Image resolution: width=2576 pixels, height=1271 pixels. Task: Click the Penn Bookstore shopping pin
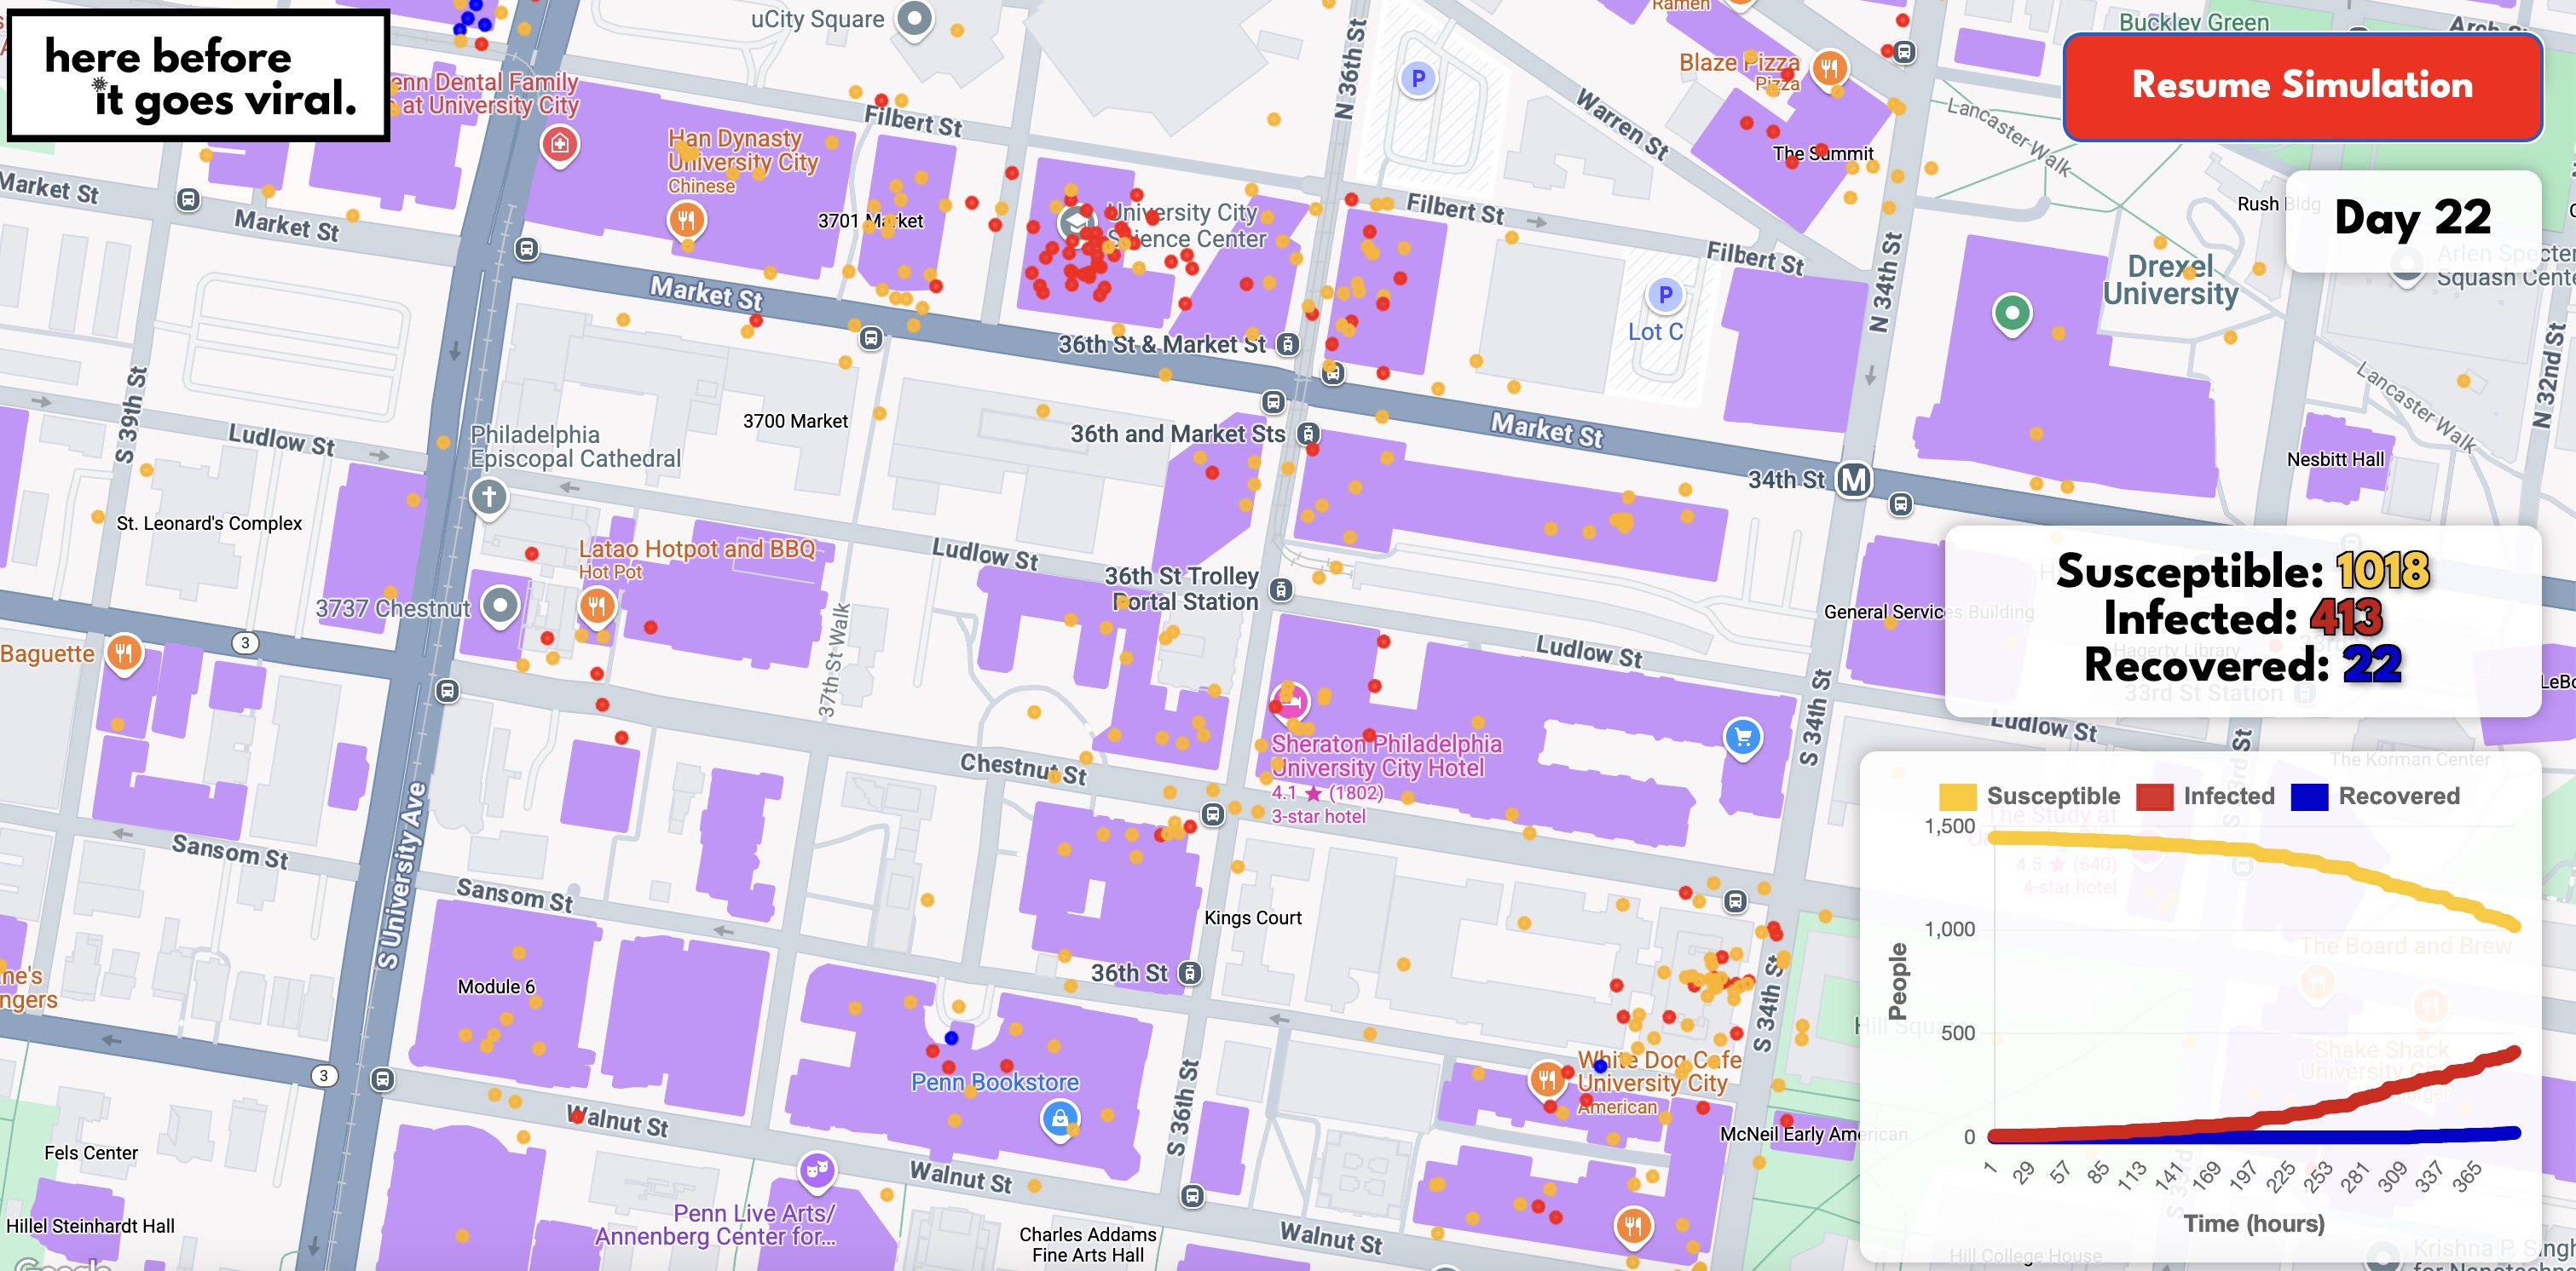(x=1059, y=1116)
